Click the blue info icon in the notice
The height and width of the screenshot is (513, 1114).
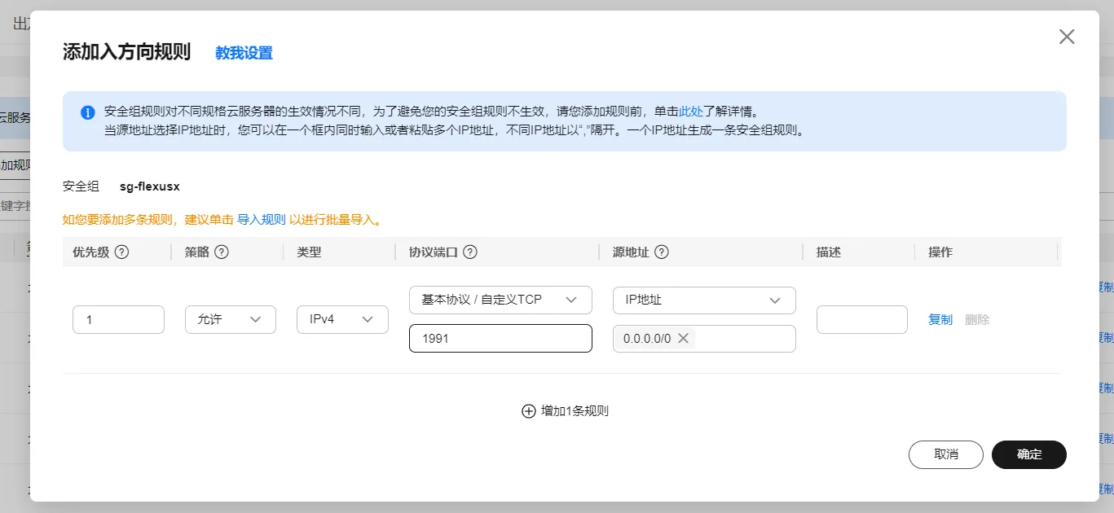pos(88,112)
